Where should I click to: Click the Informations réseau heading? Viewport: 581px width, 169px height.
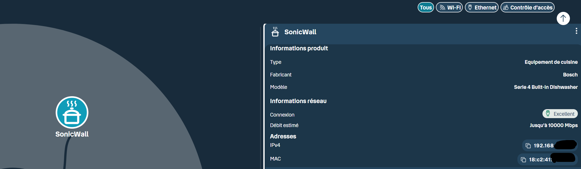pyautogui.click(x=298, y=101)
